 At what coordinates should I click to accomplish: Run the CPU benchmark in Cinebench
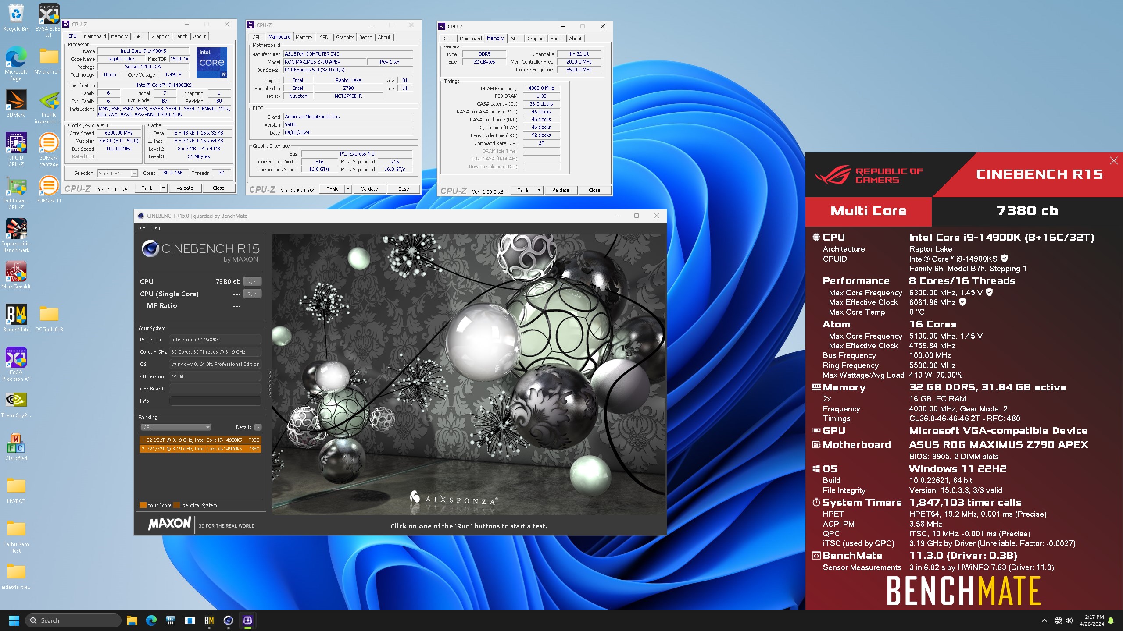[252, 282]
